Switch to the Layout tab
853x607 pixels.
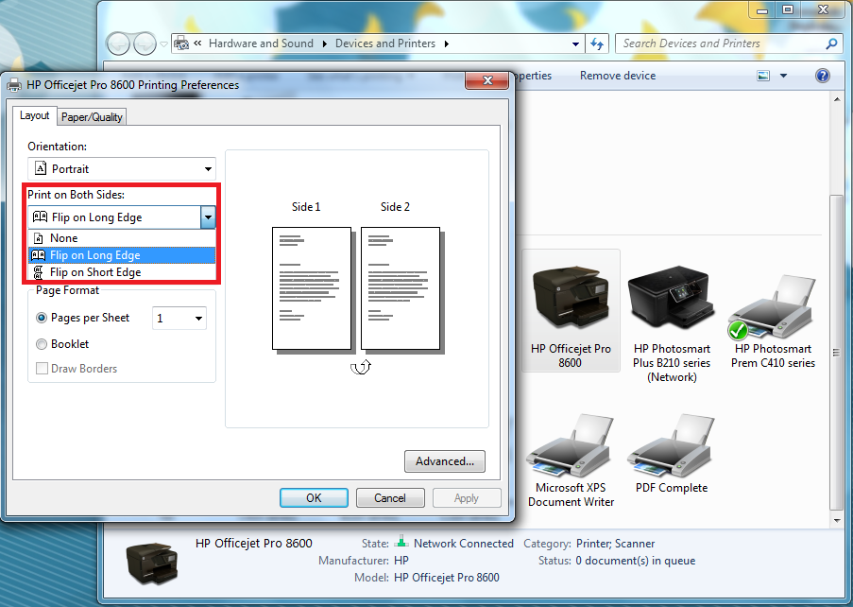34,115
